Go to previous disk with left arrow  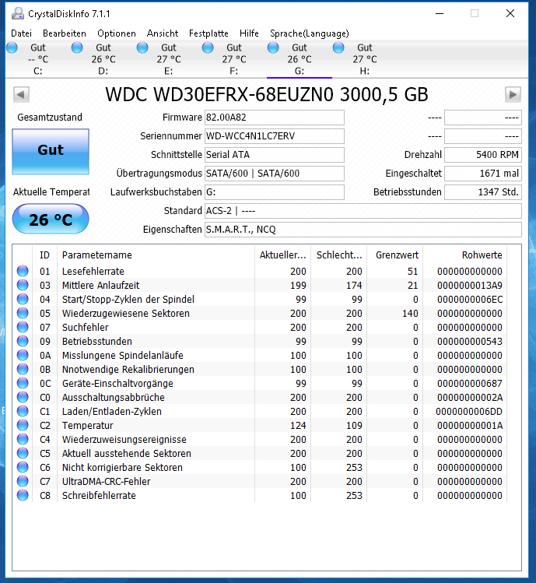(21, 94)
